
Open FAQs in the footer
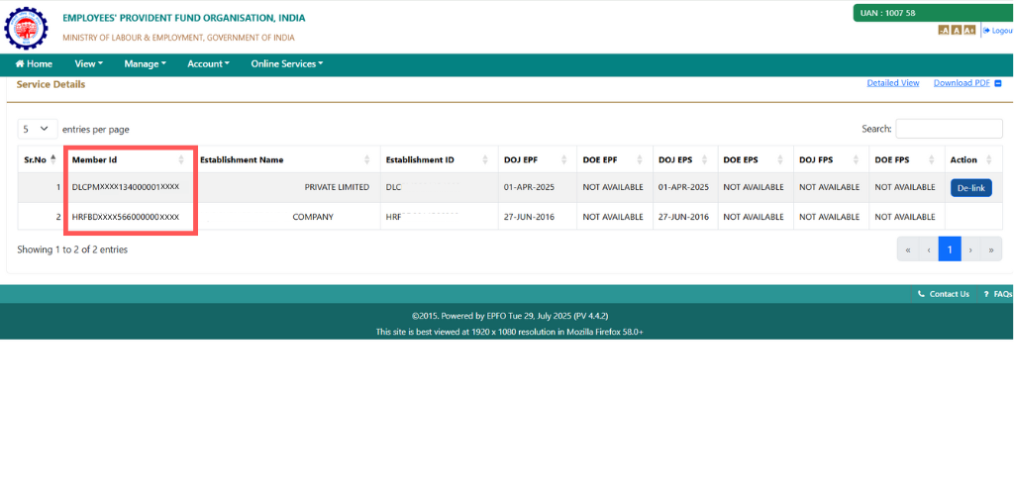998,294
